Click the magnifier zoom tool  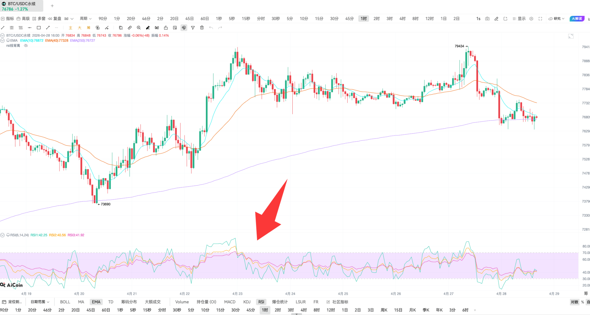coord(139,27)
